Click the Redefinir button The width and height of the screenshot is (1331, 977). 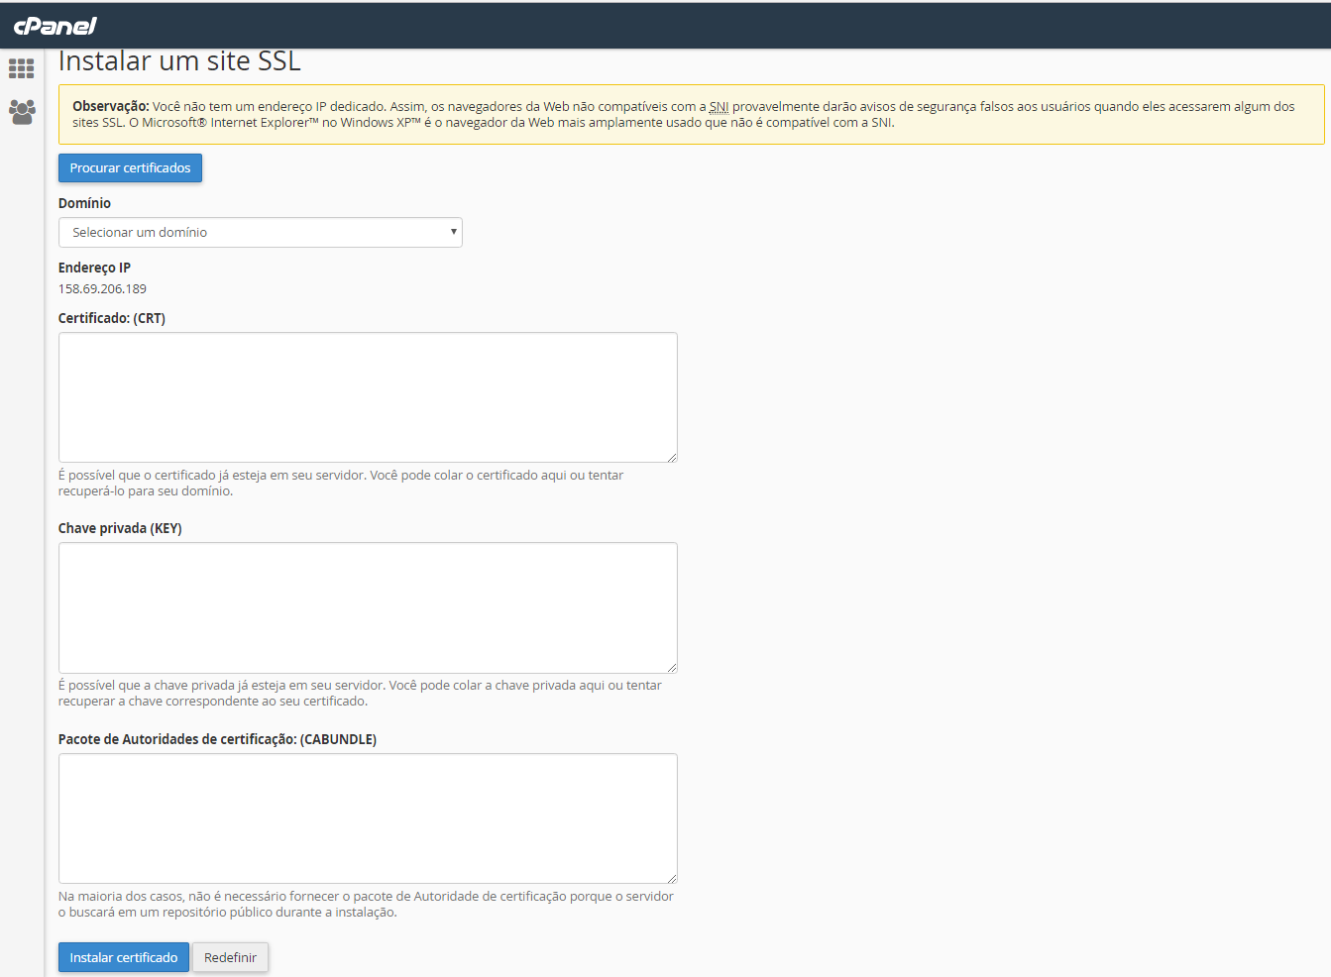(x=230, y=957)
